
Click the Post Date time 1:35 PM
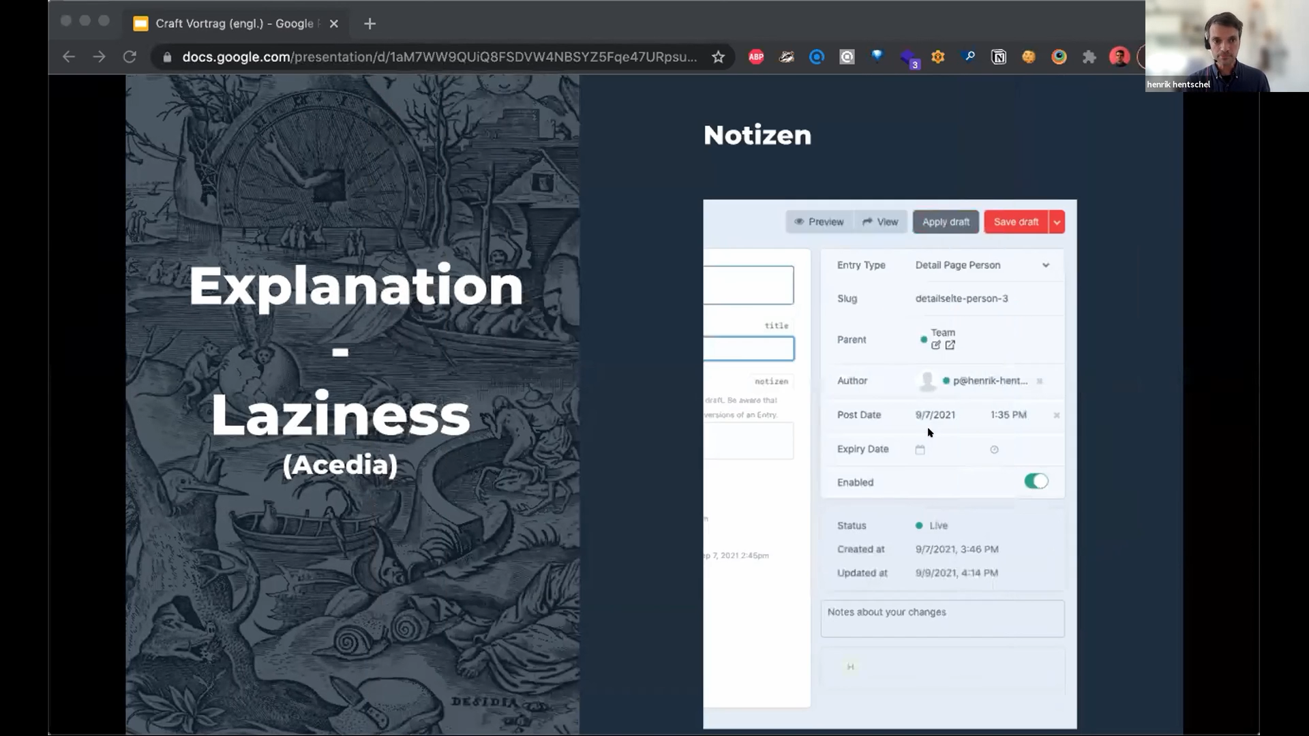(x=1008, y=415)
